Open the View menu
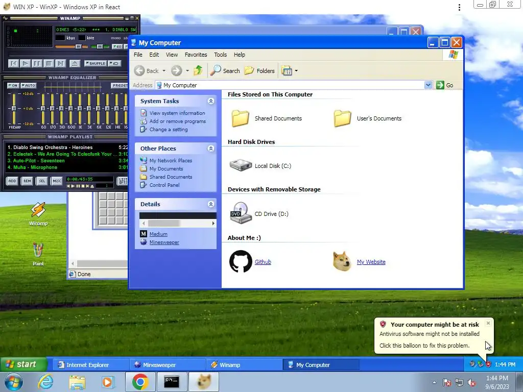 click(172, 55)
